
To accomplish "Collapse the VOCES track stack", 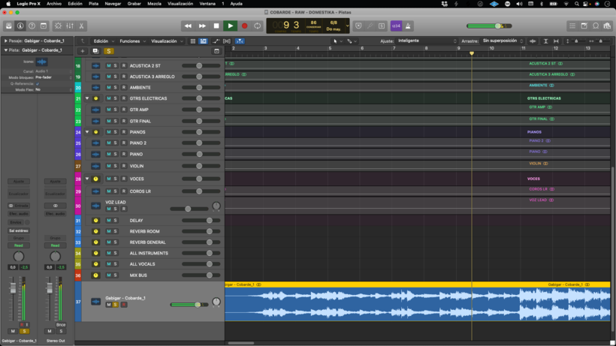I will tap(87, 179).
